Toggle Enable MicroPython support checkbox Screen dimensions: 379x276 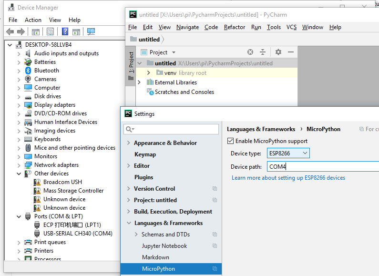(231, 141)
